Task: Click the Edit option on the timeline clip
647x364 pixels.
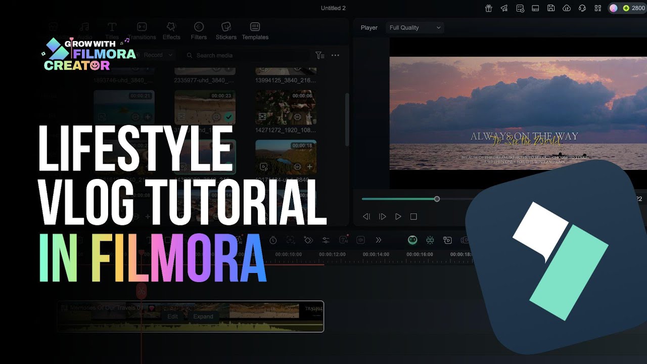Action: (x=173, y=316)
